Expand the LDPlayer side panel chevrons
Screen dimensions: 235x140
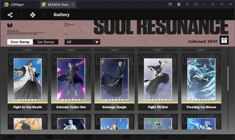click(230, 4)
